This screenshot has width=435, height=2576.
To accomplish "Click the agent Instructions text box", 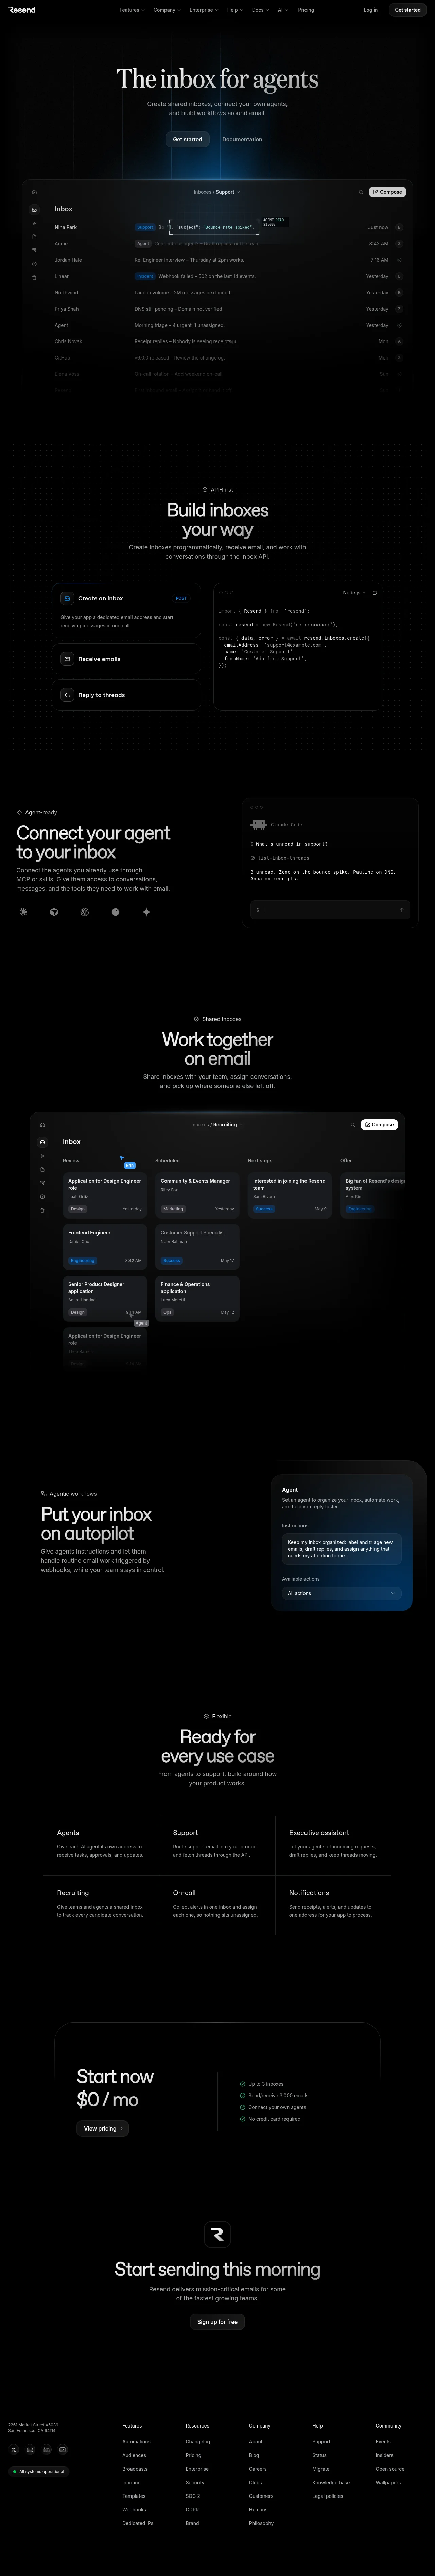I will 342,1549.
